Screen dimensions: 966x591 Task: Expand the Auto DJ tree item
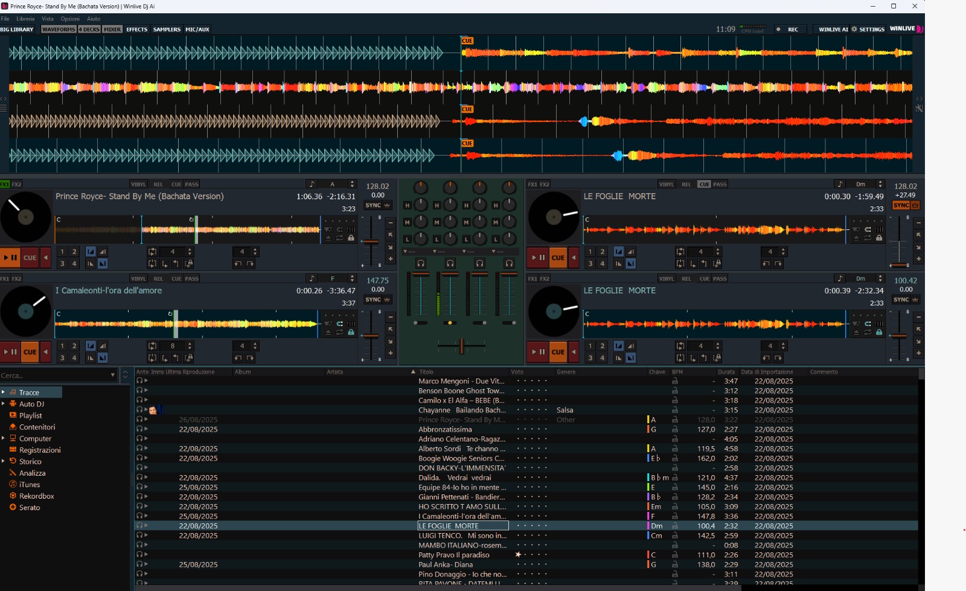3,404
